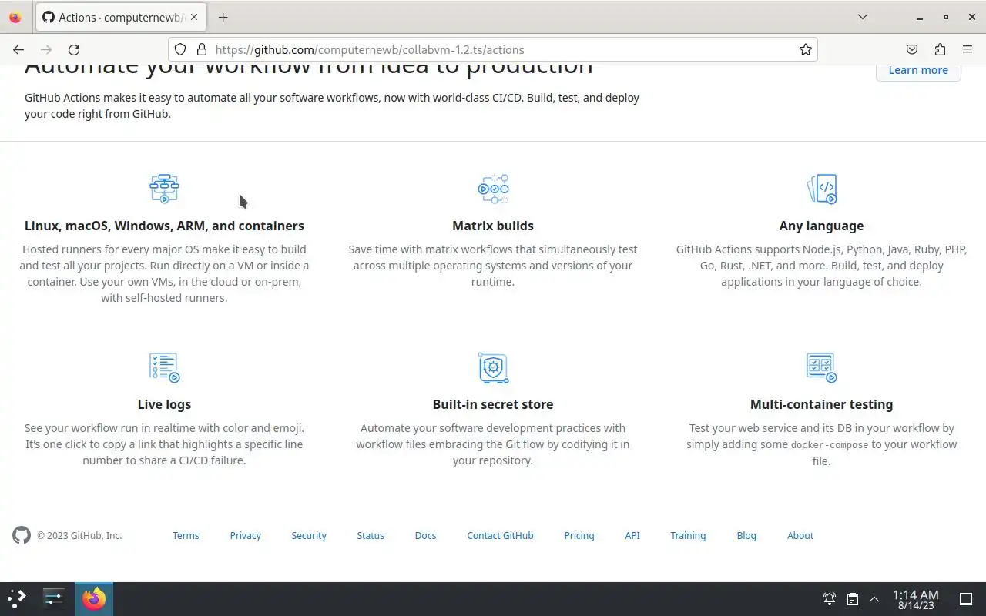The width and height of the screenshot is (986, 616).
Task: Open the API footer link
Action: click(632, 535)
